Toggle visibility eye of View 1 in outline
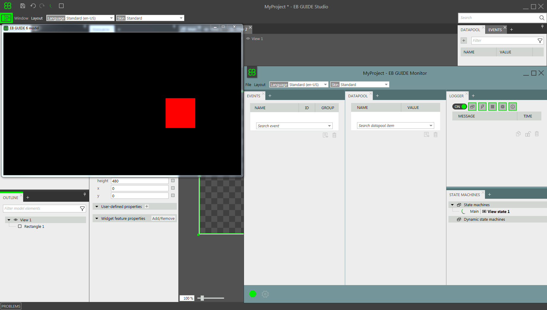This screenshot has width=547, height=310. coord(15,220)
